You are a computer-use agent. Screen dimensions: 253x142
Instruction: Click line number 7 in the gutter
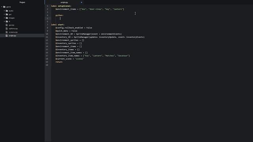47,24
